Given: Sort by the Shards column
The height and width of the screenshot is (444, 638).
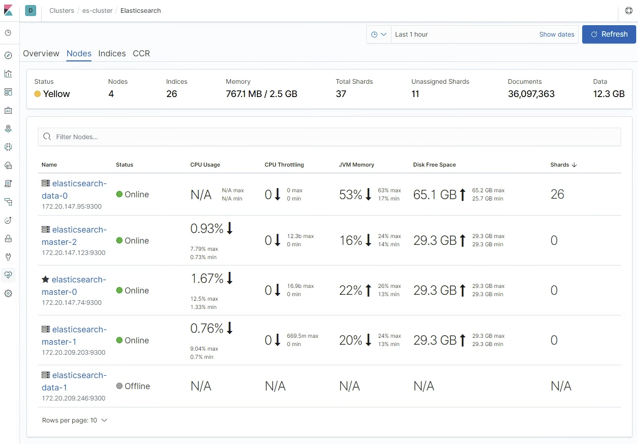Looking at the screenshot, I should pyautogui.click(x=563, y=165).
